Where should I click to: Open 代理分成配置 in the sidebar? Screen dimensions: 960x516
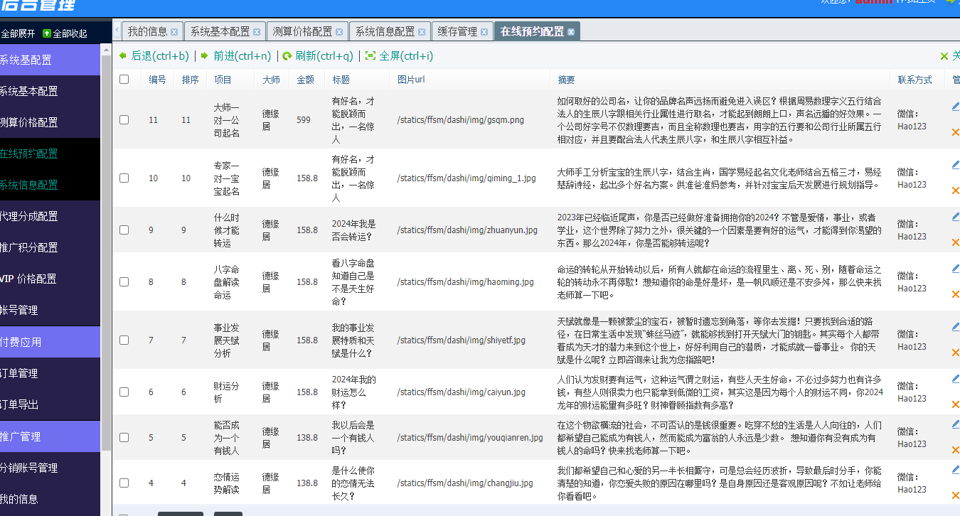(x=30, y=216)
